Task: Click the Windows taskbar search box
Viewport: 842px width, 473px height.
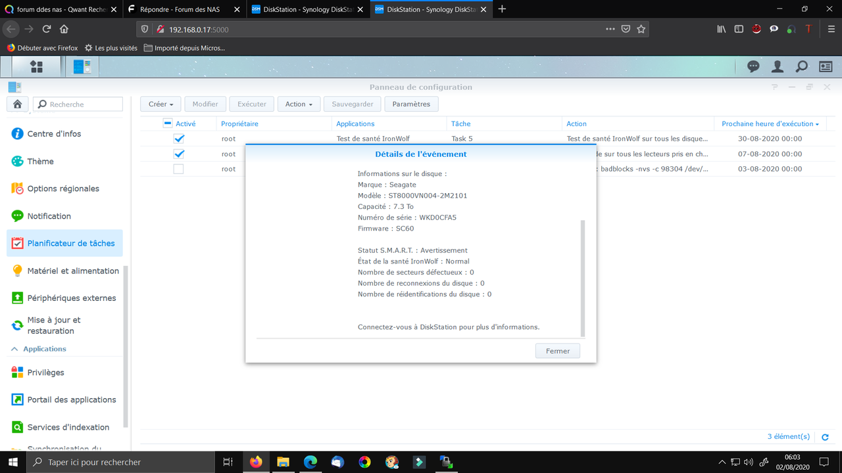Action: tap(120, 462)
